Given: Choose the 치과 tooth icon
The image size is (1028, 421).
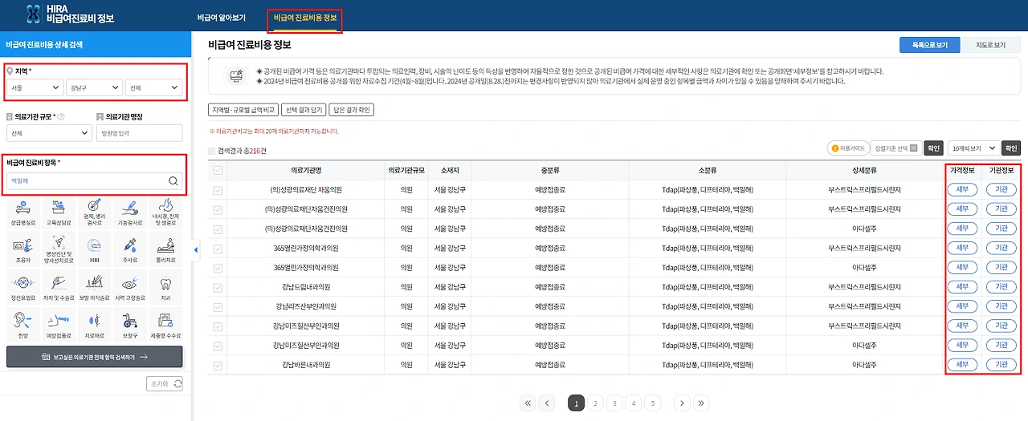Looking at the screenshot, I should click(167, 285).
